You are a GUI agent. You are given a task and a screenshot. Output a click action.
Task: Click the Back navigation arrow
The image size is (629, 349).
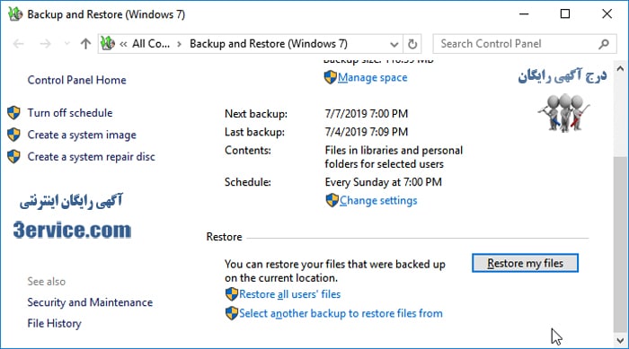click(19, 44)
